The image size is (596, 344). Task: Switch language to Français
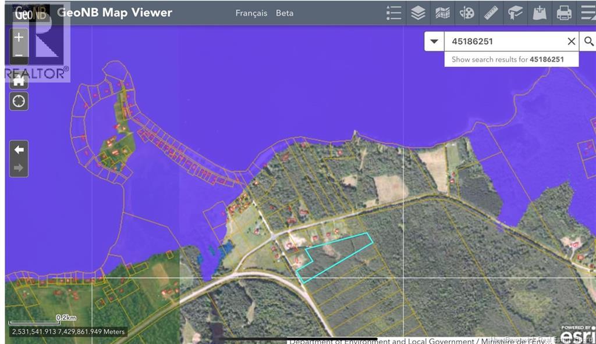point(251,13)
